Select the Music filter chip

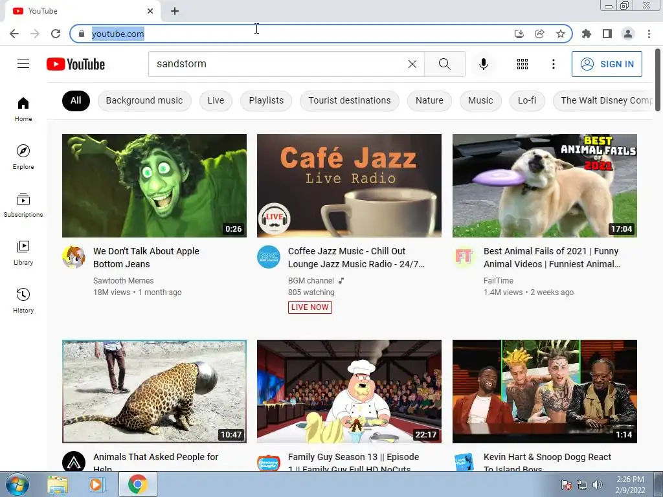click(x=480, y=100)
